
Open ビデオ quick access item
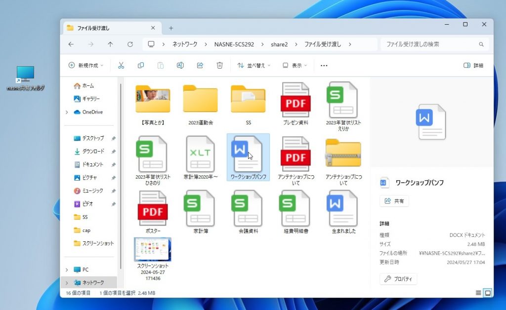click(x=84, y=204)
